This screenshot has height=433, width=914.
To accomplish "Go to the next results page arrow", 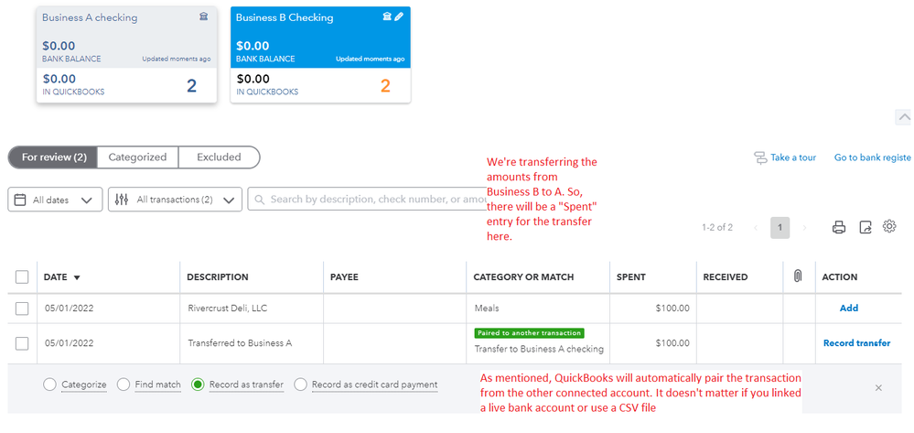I will tap(804, 228).
